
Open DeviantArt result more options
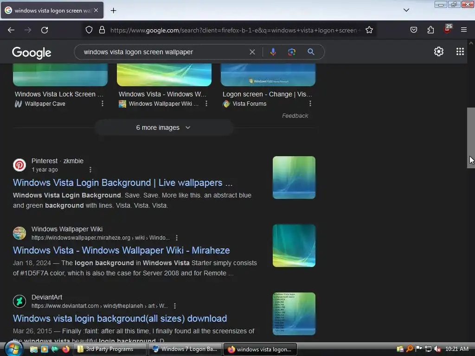click(x=175, y=306)
